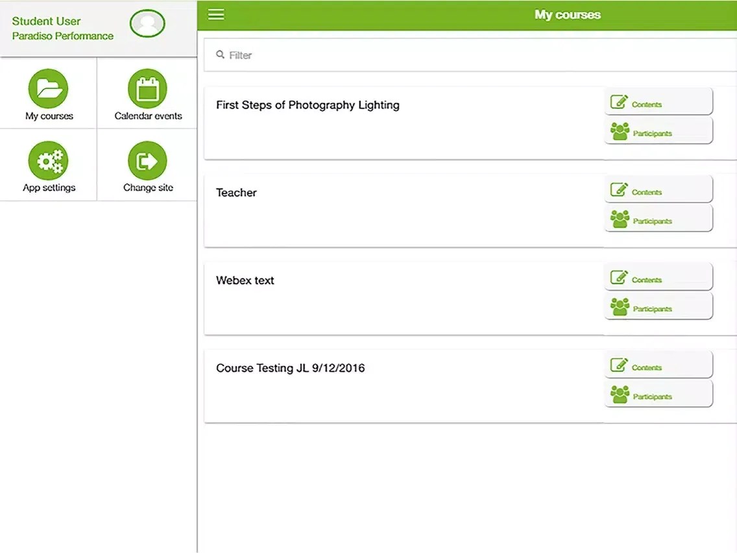Select the Teacher course title
This screenshot has width=737, height=553.
coord(236,193)
